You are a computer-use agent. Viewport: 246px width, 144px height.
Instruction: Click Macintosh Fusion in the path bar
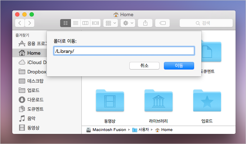click(x=106, y=130)
